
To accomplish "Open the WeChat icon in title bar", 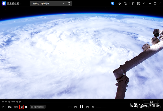I will pos(125,3).
